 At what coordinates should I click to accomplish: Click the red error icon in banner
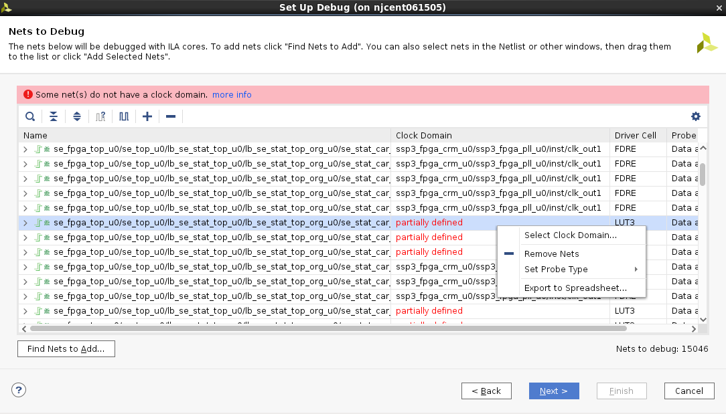tap(27, 94)
